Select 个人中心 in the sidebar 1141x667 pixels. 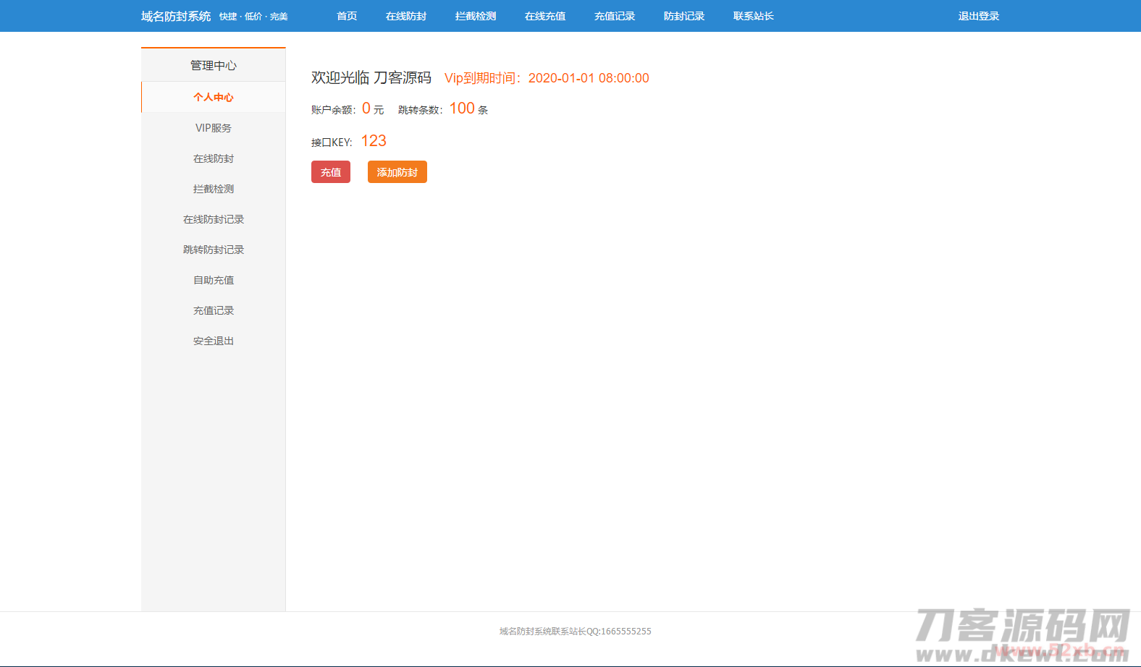tap(214, 97)
